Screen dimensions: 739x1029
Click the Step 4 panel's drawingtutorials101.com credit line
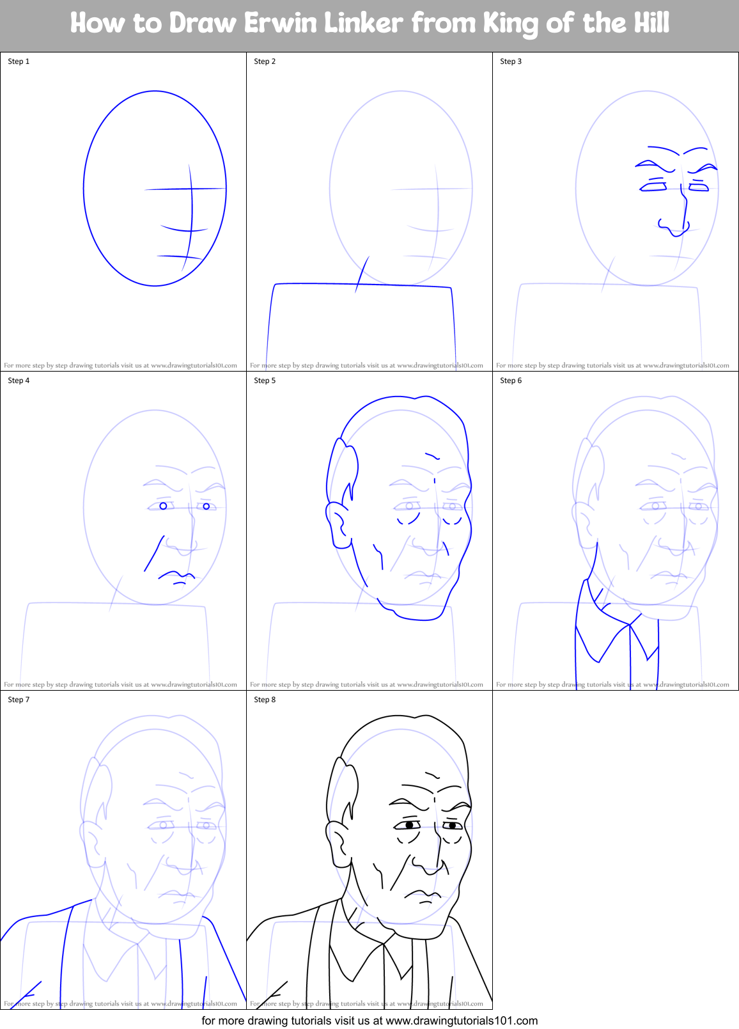click(x=120, y=684)
